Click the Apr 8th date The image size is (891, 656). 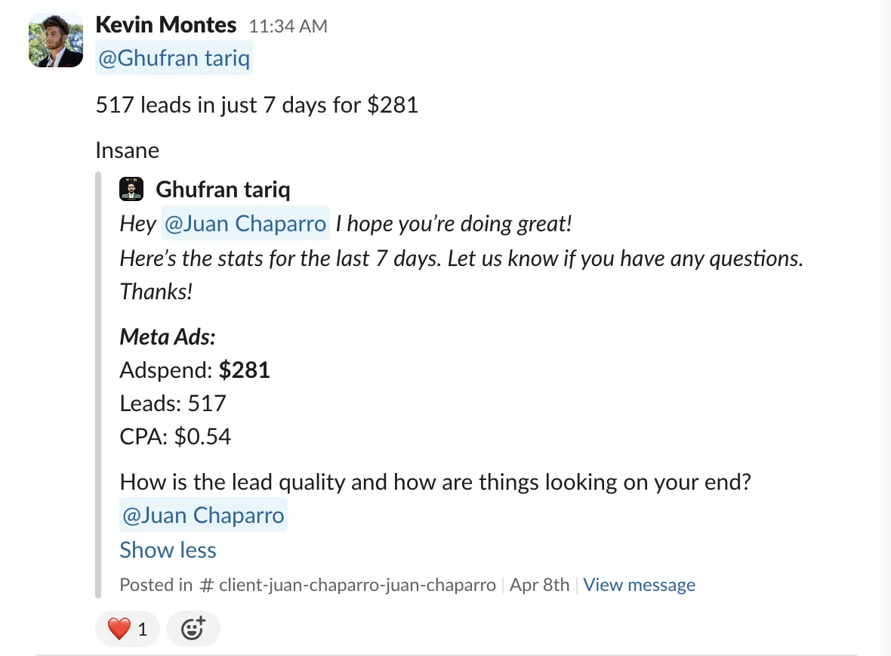(x=539, y=584)
